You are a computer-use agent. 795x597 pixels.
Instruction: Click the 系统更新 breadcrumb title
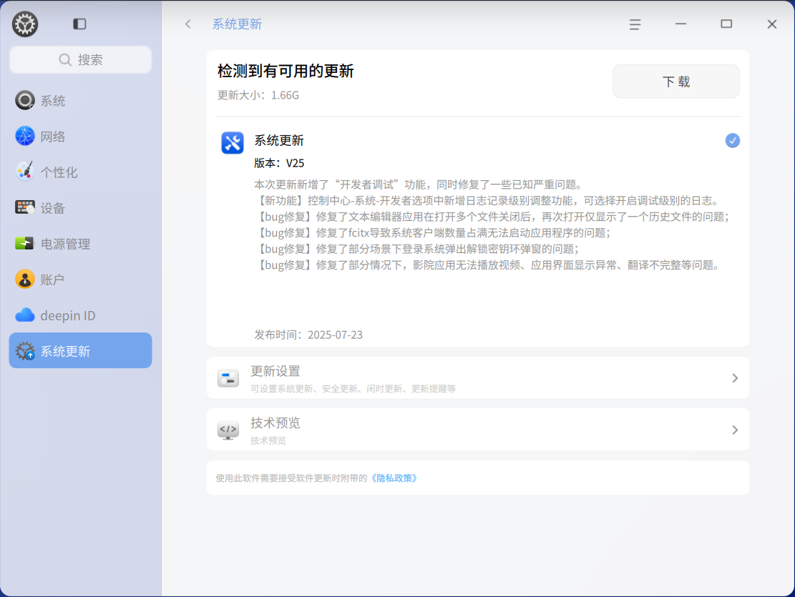pos(237,24)
